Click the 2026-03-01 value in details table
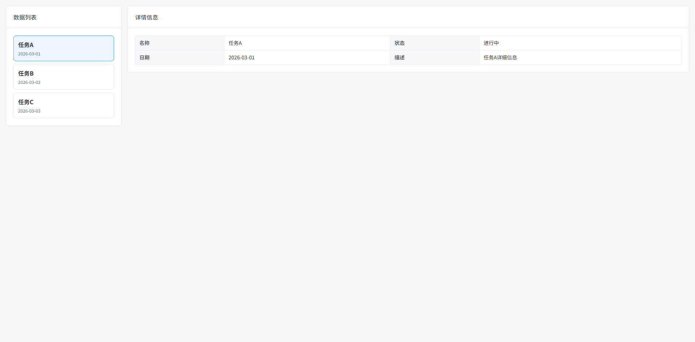The width and height of the screenshot is (695, 342). pos(241,58)
